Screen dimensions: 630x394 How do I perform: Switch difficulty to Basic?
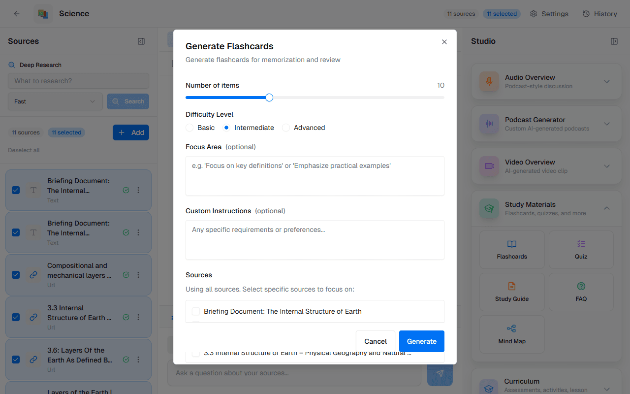[x=189, y=128]
